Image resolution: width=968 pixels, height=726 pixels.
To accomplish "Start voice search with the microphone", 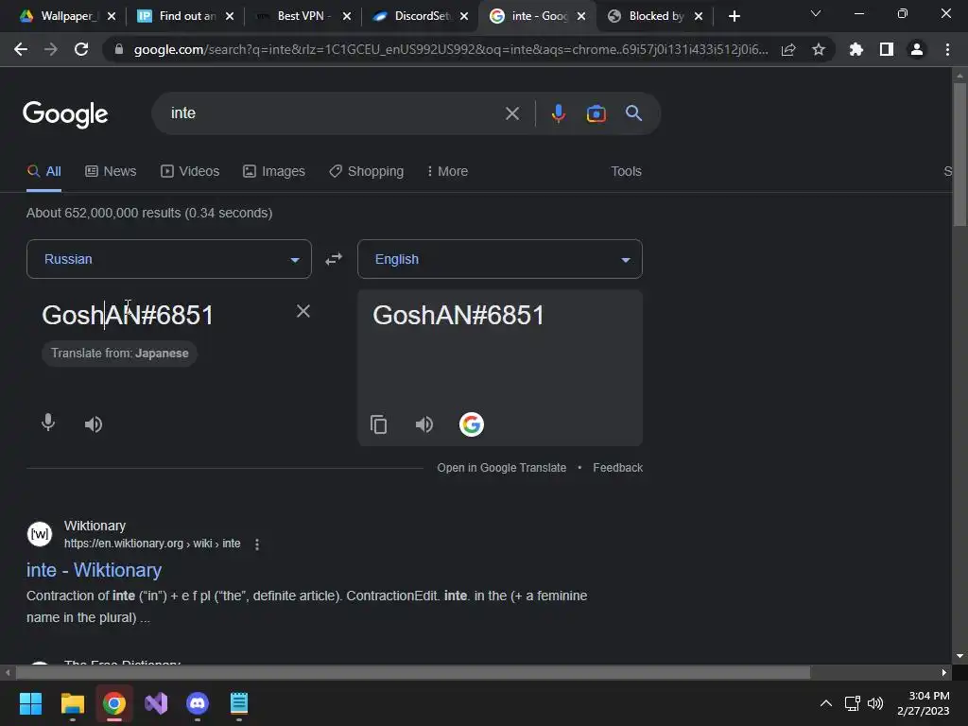I will coord(558,113).
